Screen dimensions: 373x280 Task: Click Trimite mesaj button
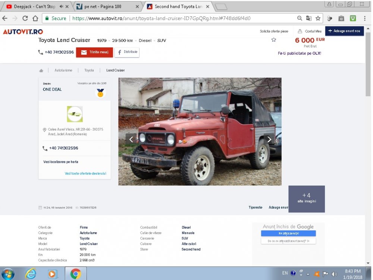click(x=95, y=52)
